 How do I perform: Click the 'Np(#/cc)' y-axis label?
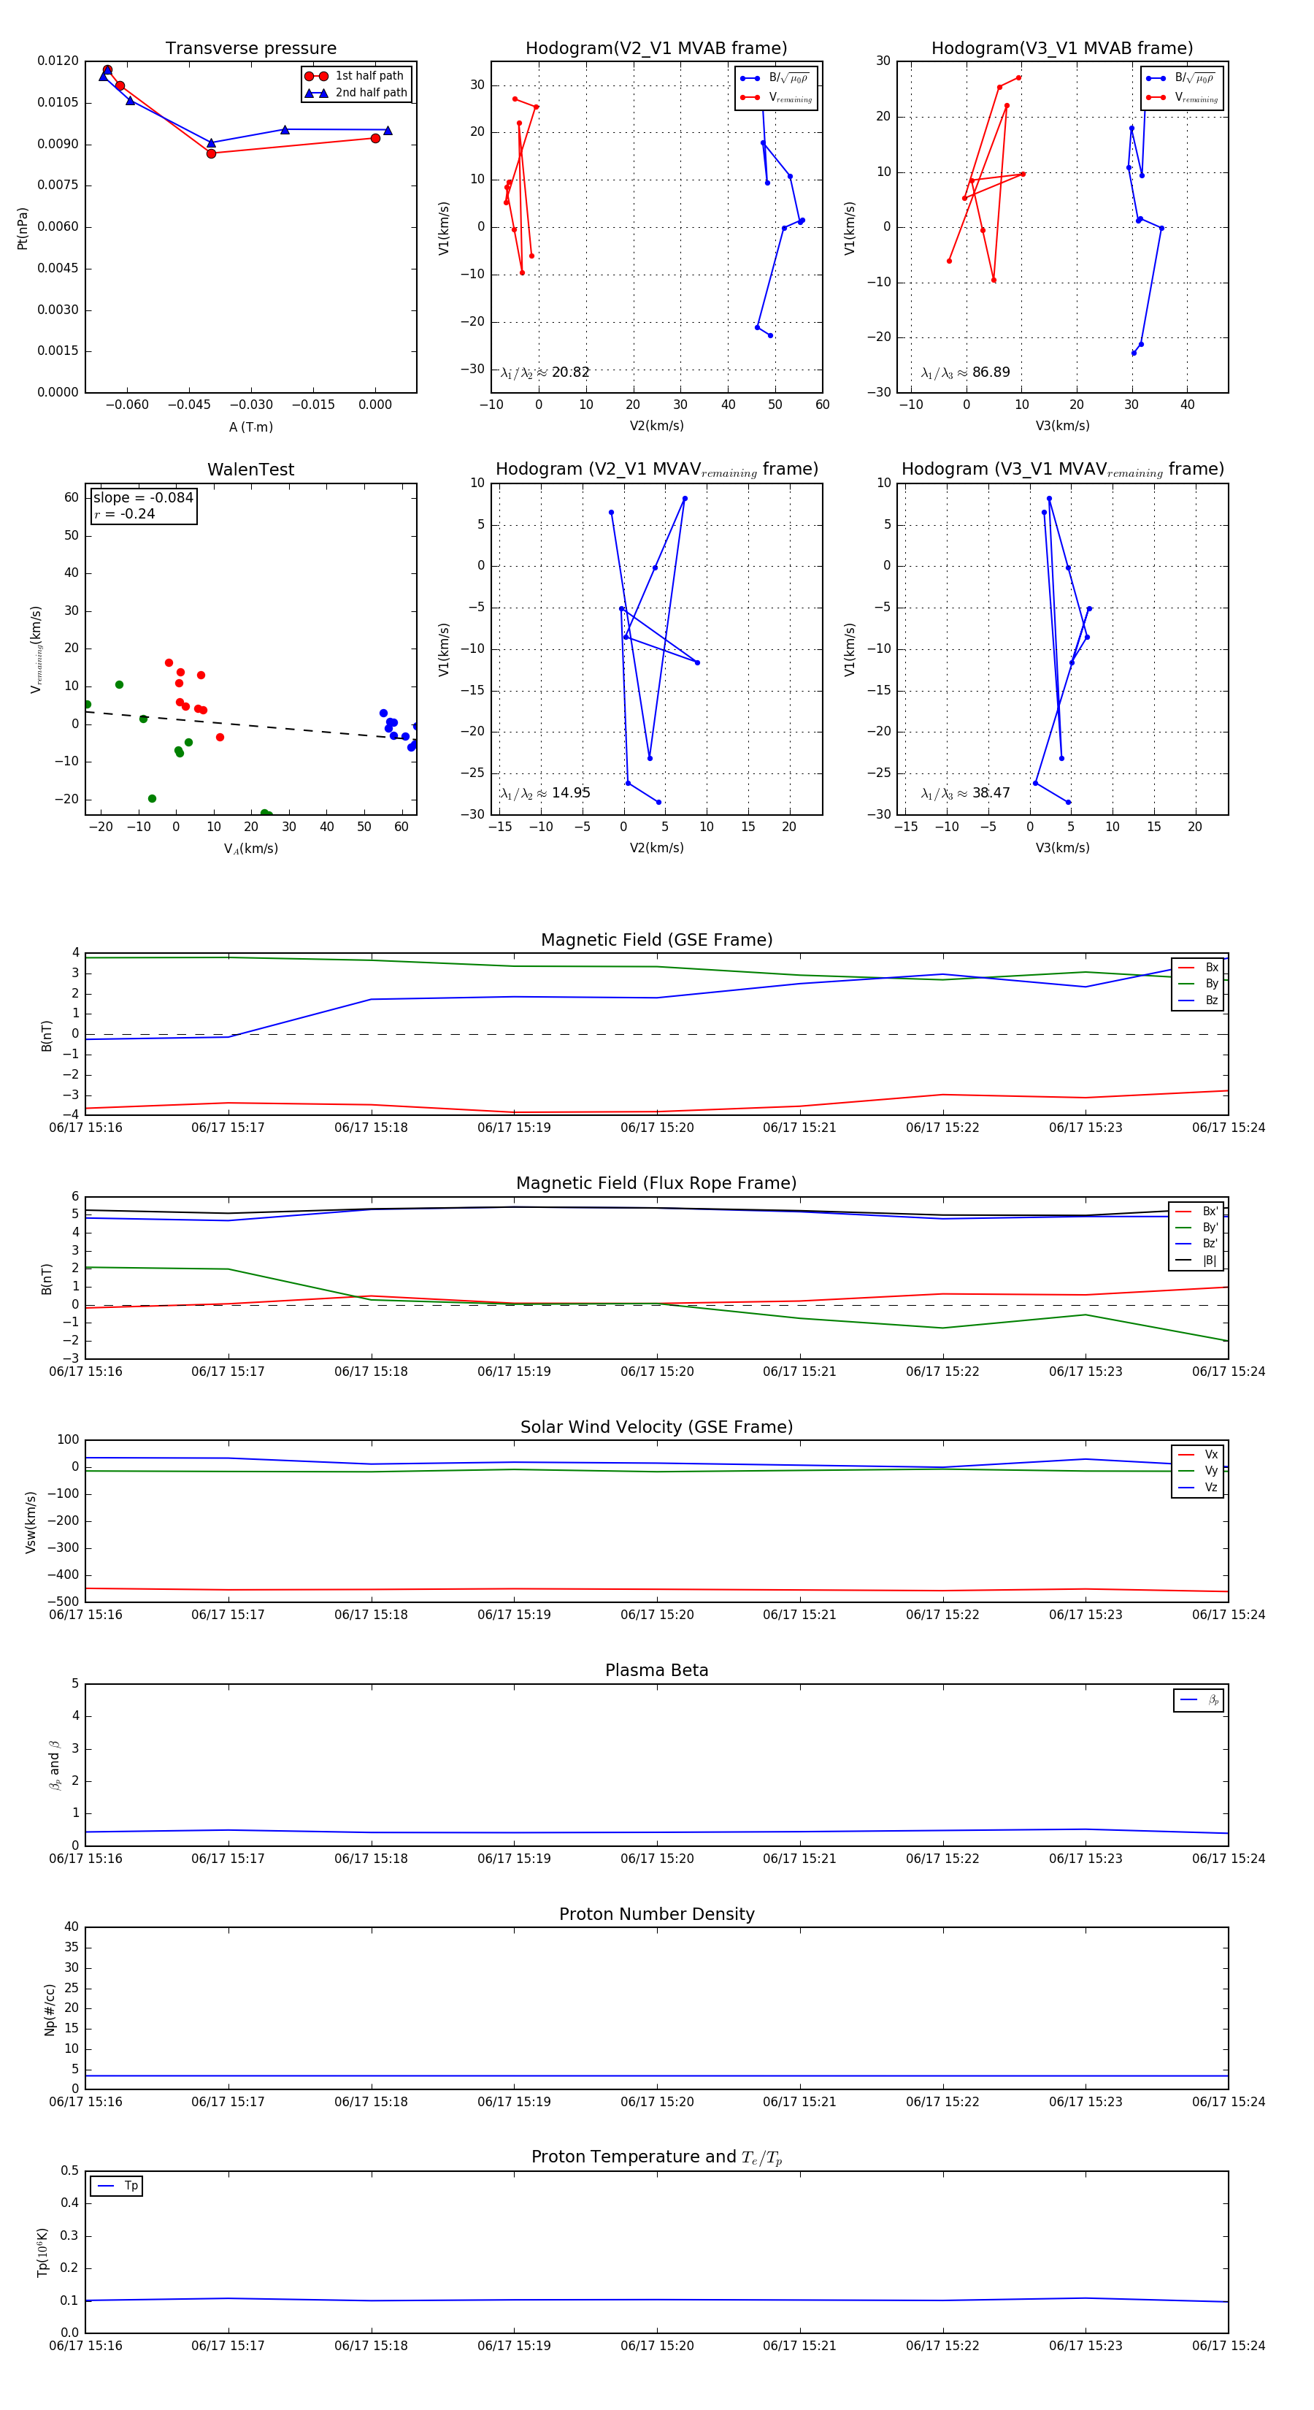(50, 2010)
